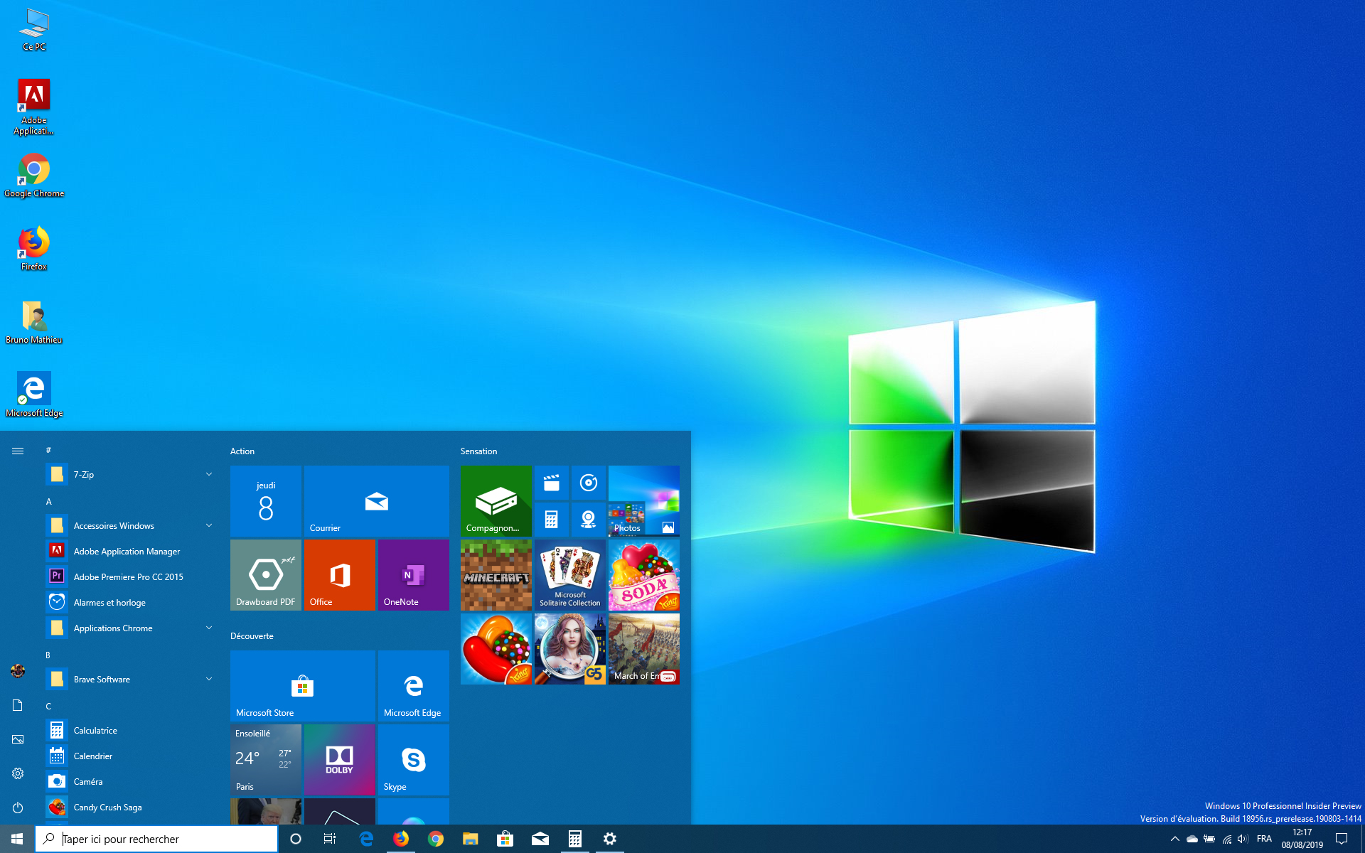Select Candy Crush Saga in app list
This screenshot has height=853, width=1365.
pos(107,807)
